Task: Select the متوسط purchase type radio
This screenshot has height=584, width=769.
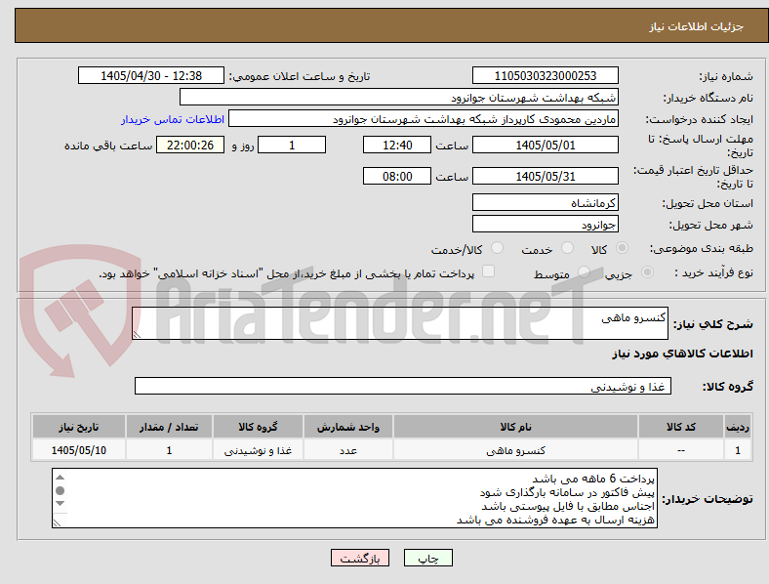Action: (x=584, y=272)
